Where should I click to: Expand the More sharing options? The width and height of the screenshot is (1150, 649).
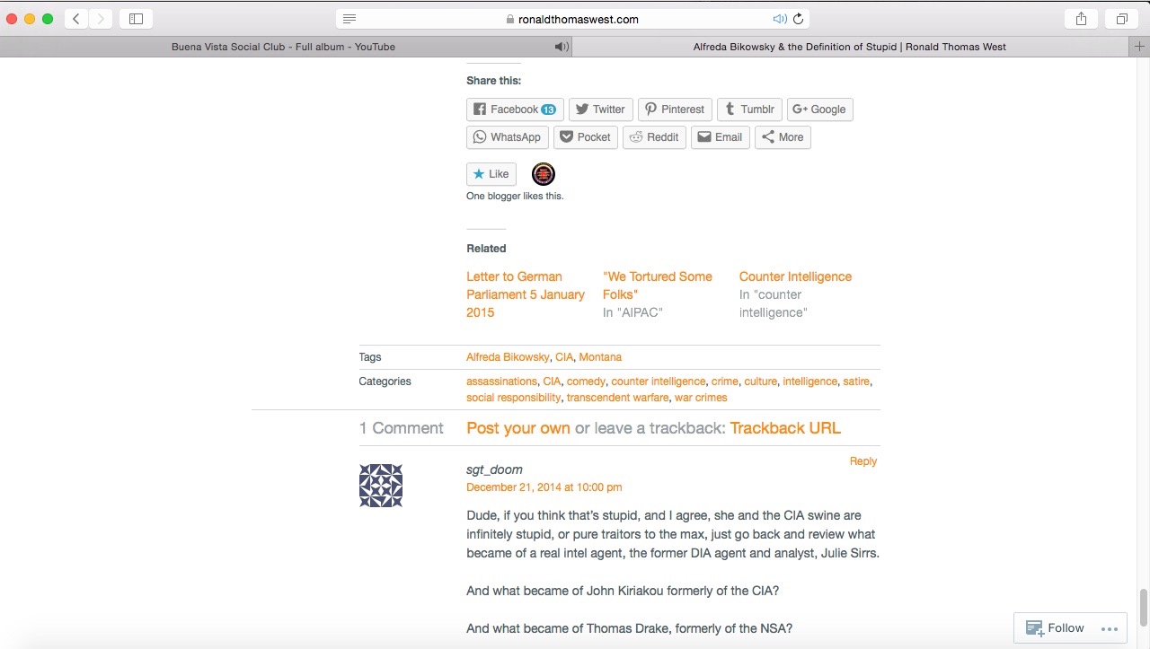(783, 137)
